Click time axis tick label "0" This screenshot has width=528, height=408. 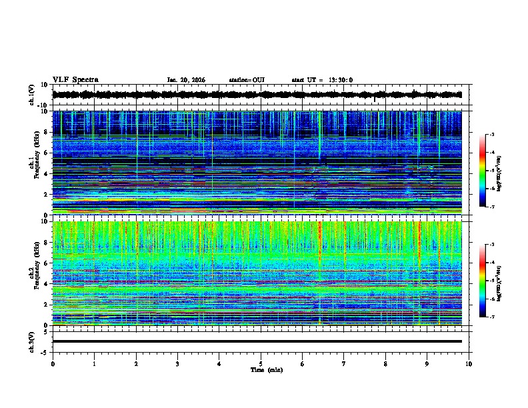(x=53, y=364)
